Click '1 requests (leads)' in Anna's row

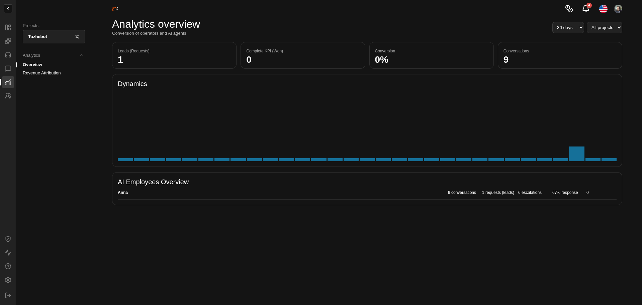tap(498, 193)
